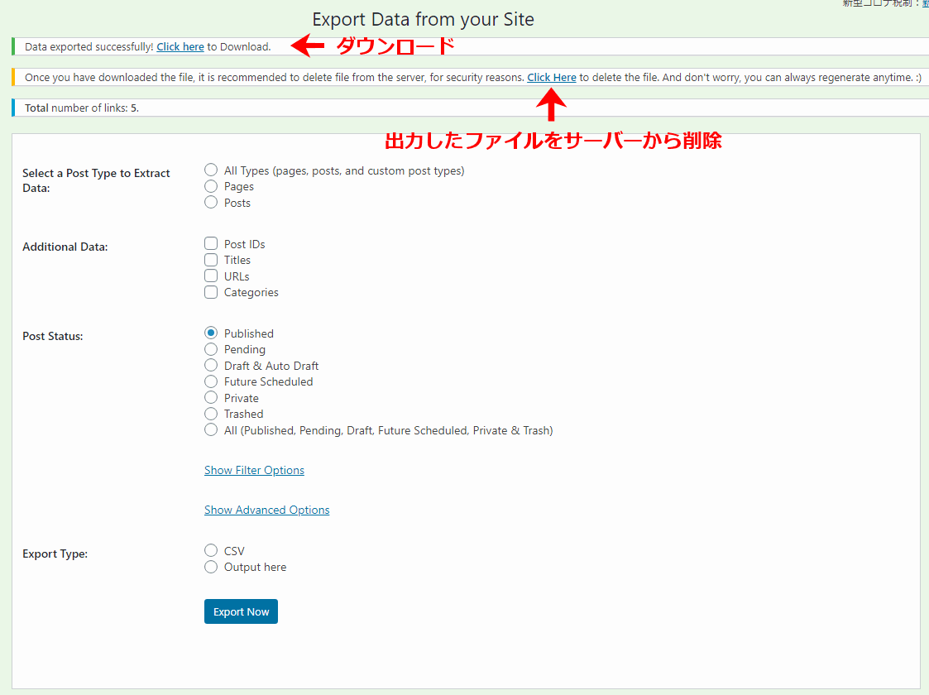Image resolution: width=929 pixels, height=695 pixels.
Task: Enable Categories checkbox
Action: point(211,292)
